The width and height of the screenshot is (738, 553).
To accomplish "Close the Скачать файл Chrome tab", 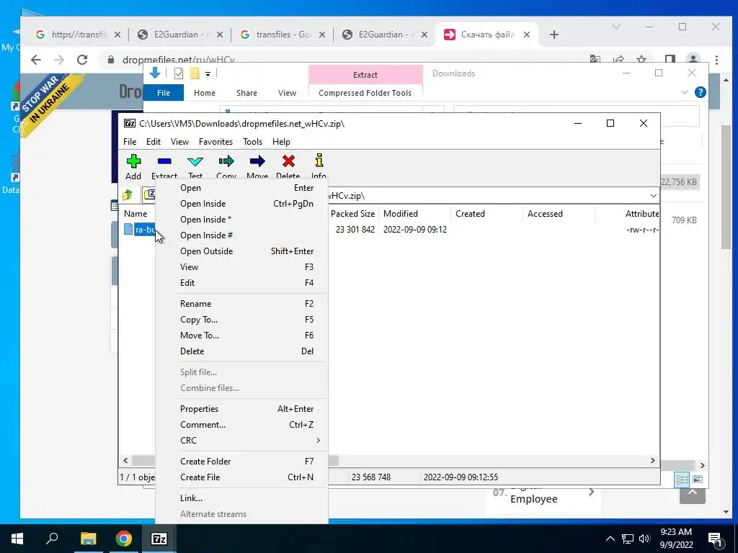I will (527, 35).
